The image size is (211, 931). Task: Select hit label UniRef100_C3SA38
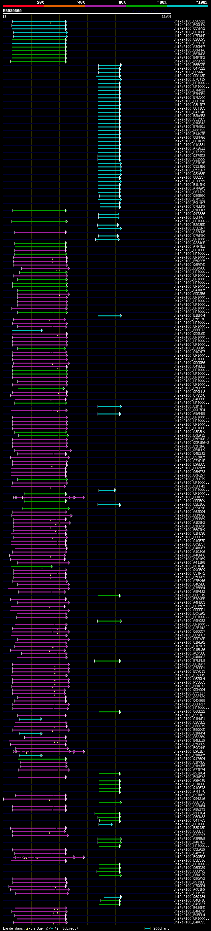[189, 43]
